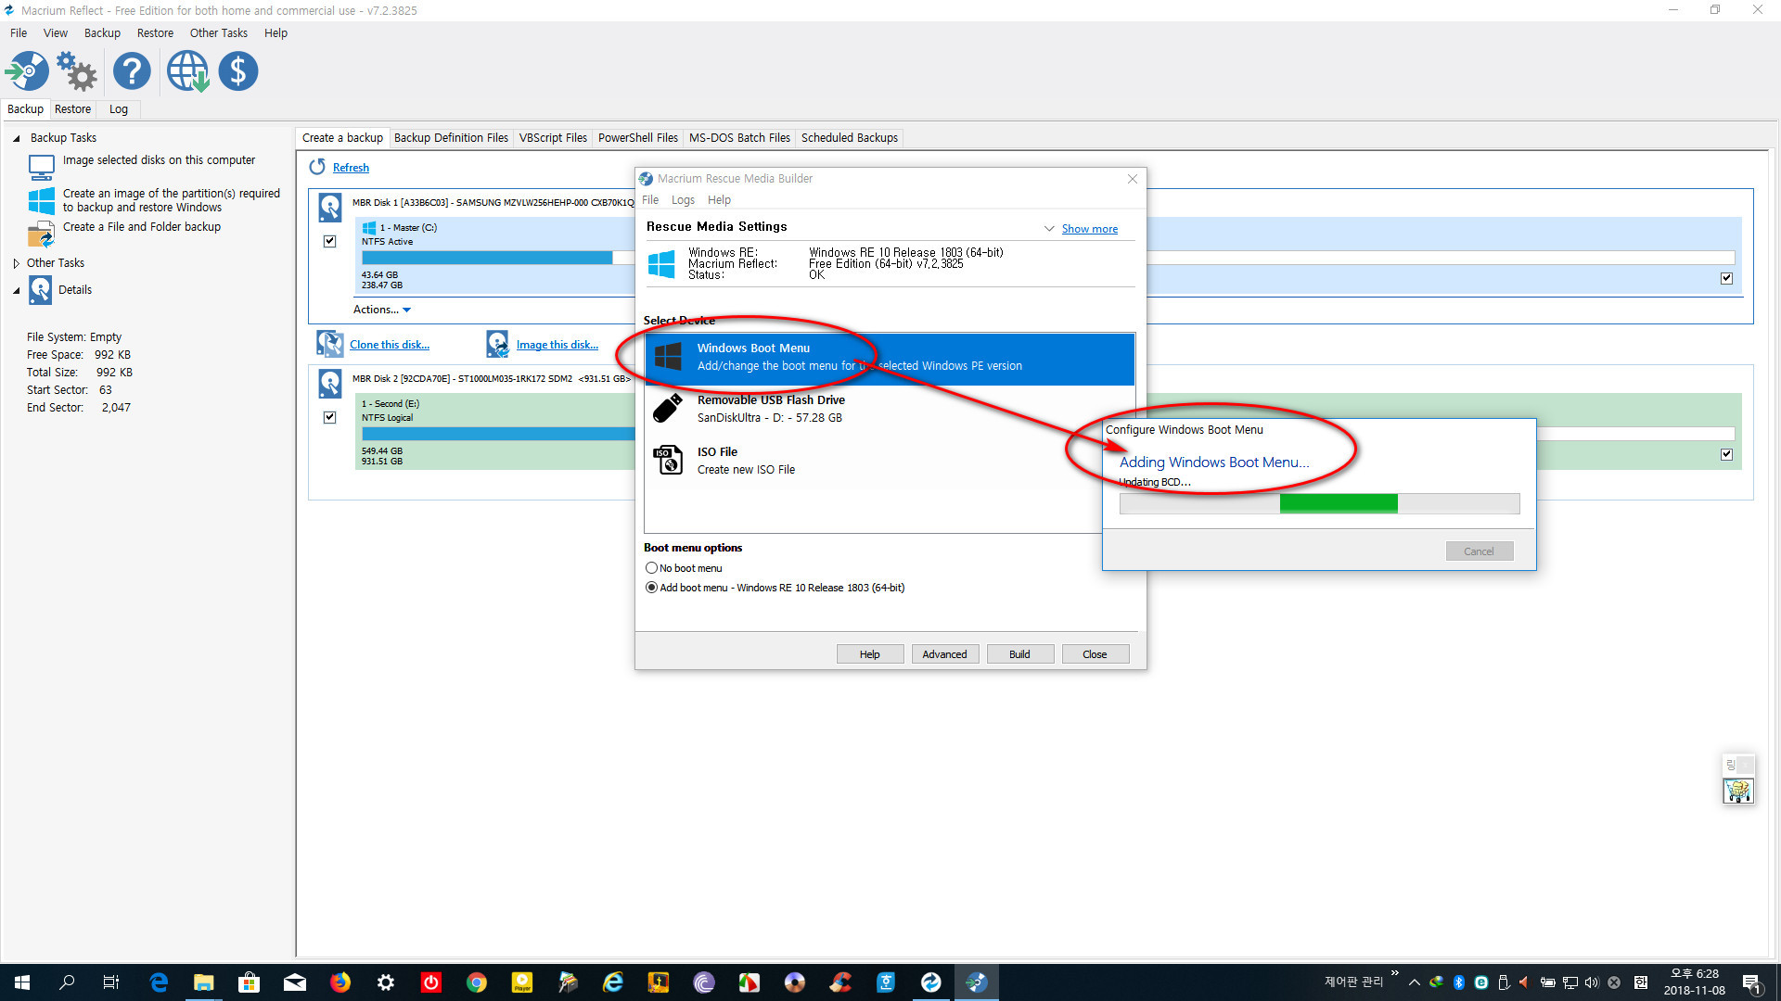Click the Refresh circular arrow icon
Screen dimensions: 1781x1001
coord(317,167)
